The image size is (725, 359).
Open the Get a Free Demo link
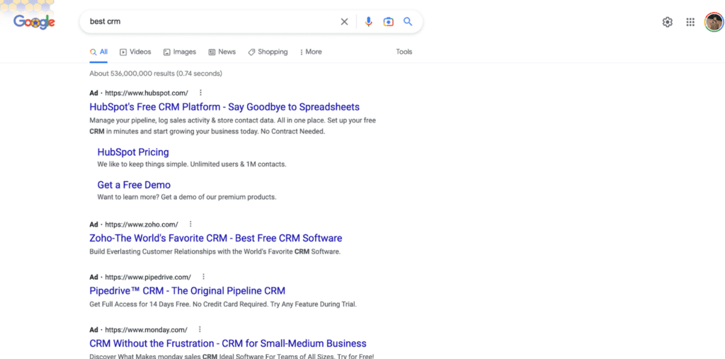click(134, 185)
